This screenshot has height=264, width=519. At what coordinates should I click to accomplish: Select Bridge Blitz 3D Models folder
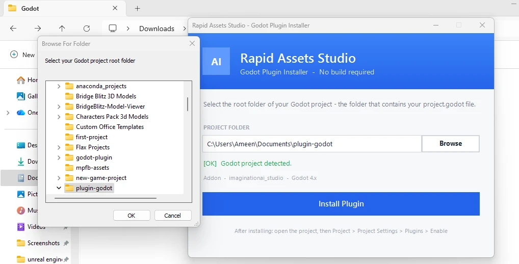100,96
